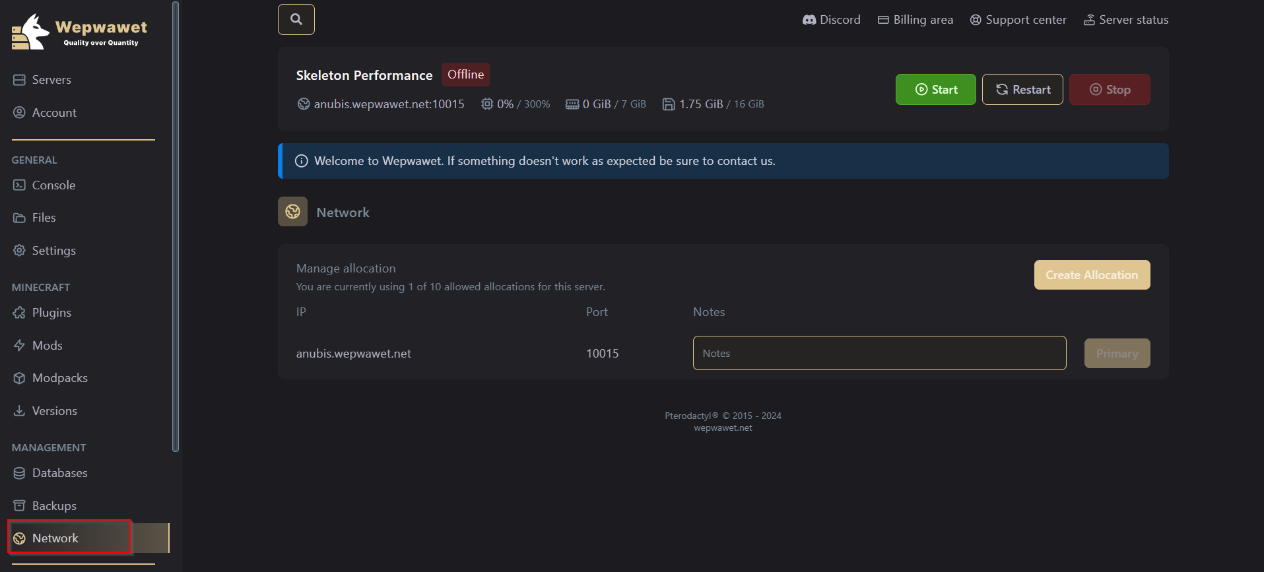Click the CPU usage chip icon
The height and width of the screenshot is (572, 1264).
(487, 104)
